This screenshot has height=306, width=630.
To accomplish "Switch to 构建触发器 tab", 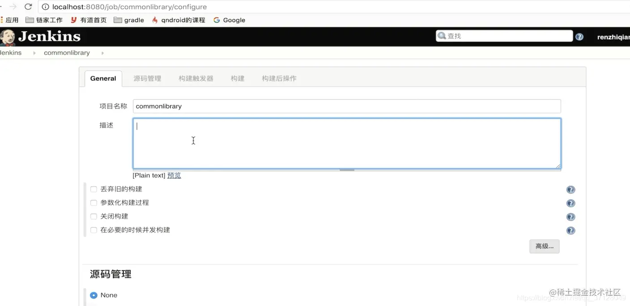I will (x=196, y=79).
